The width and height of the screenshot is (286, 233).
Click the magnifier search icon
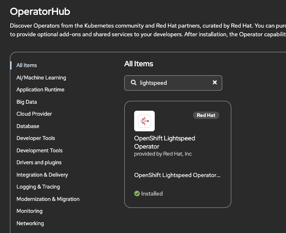[x=133, y=83]
